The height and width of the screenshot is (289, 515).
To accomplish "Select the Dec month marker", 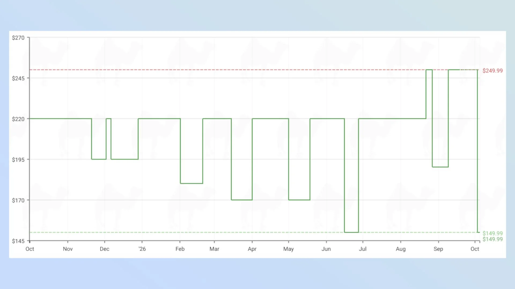I will point(104,249).
